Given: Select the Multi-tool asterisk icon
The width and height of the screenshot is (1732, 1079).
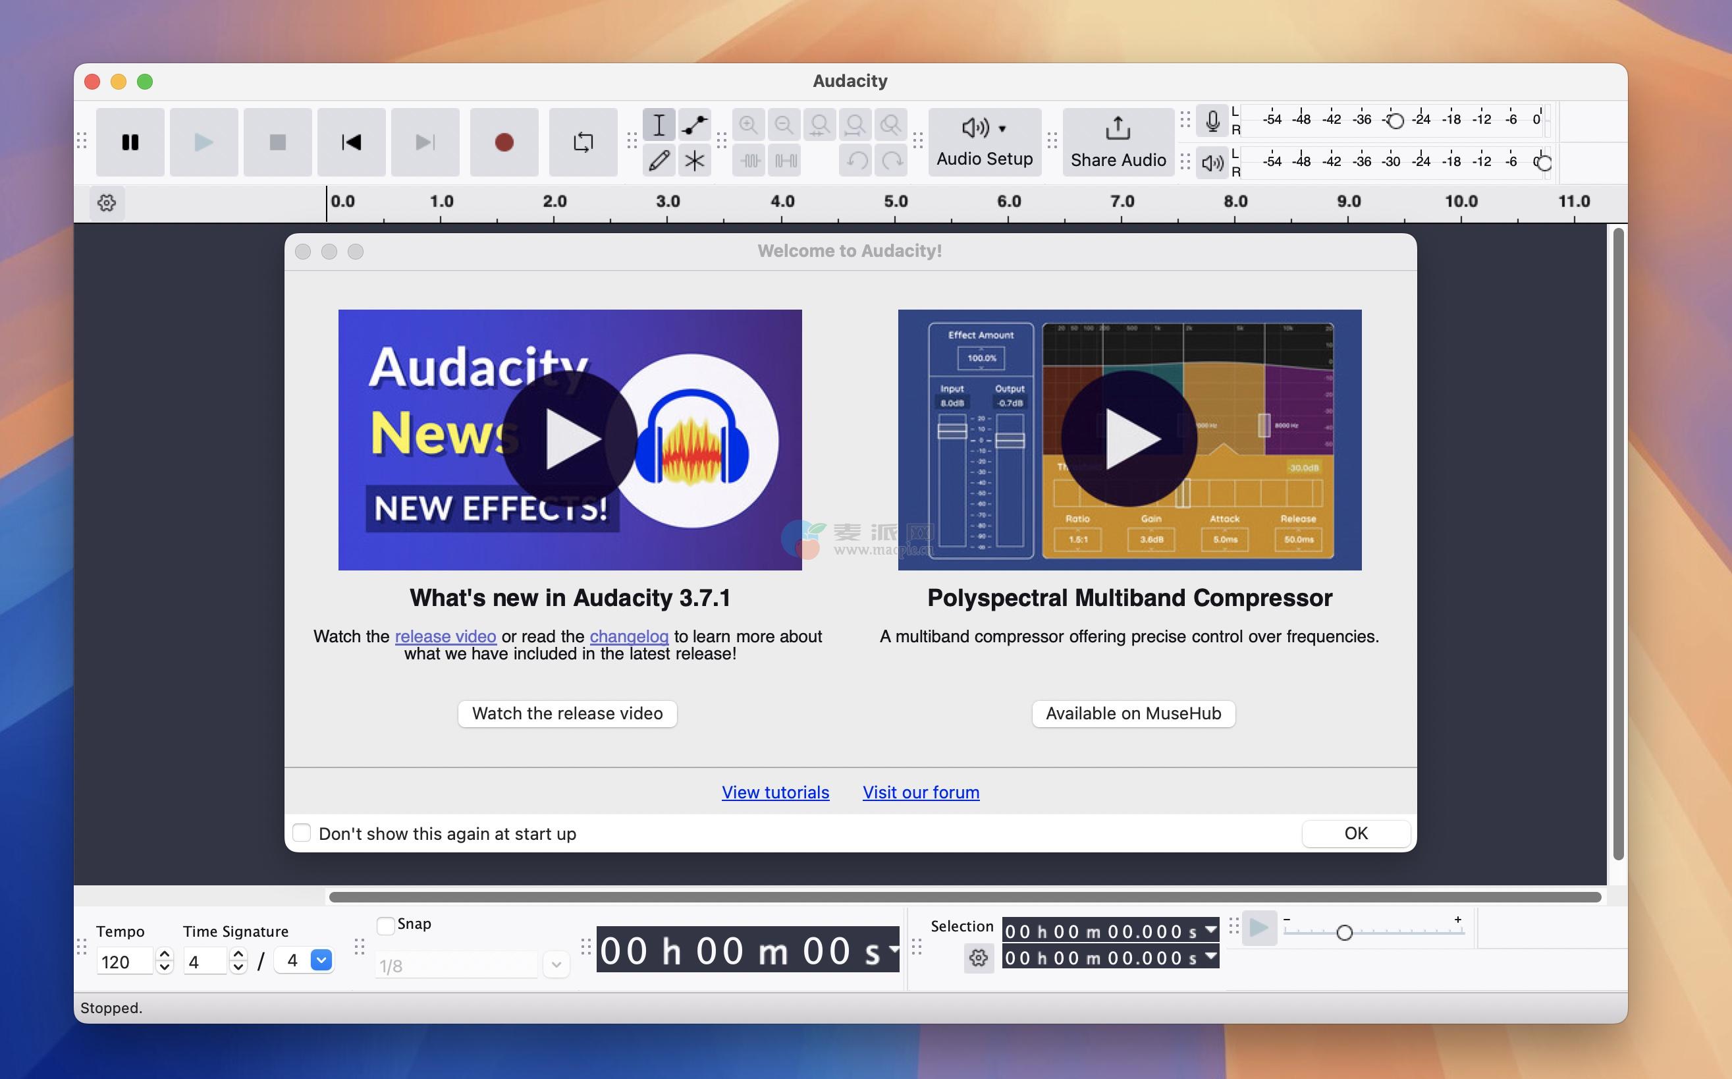Looking at the screenshot, I should click(694, 160).
